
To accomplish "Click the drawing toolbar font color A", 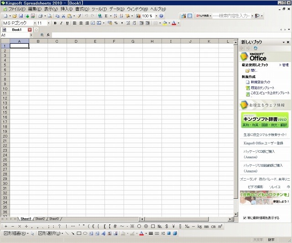I will pos(141,233).
